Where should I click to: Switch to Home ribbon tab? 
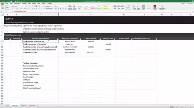tap(2, 4)
